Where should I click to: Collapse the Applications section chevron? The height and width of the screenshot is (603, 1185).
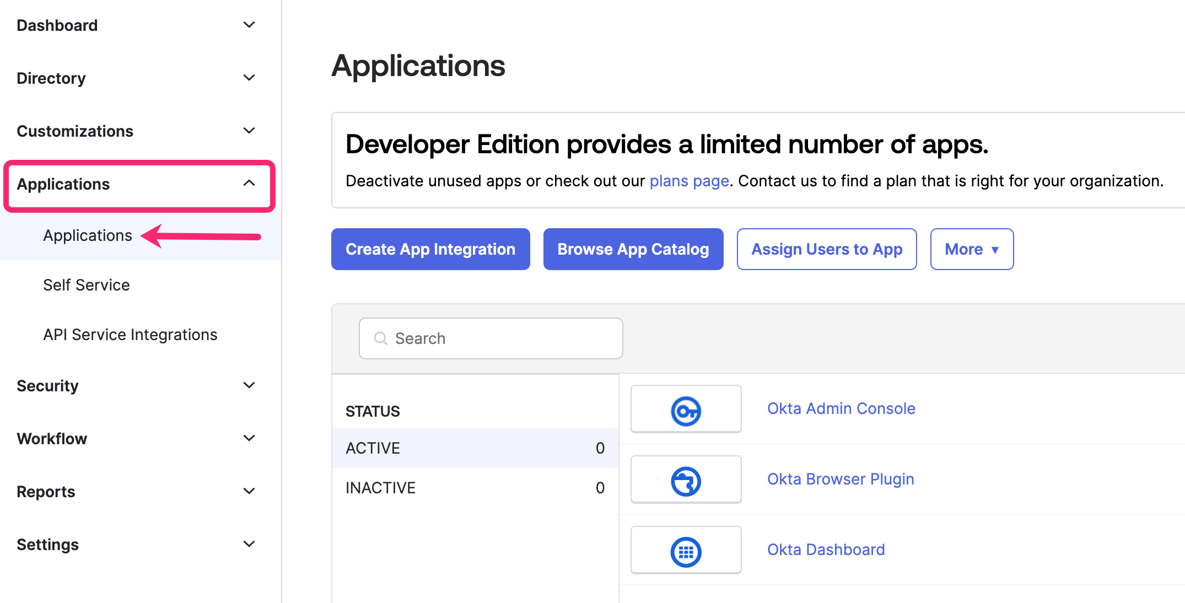[x=249, y=183]
